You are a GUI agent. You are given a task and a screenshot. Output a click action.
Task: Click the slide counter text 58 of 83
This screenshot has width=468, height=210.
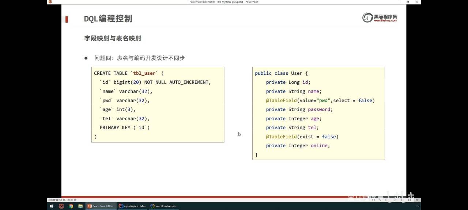coord(62,200)
